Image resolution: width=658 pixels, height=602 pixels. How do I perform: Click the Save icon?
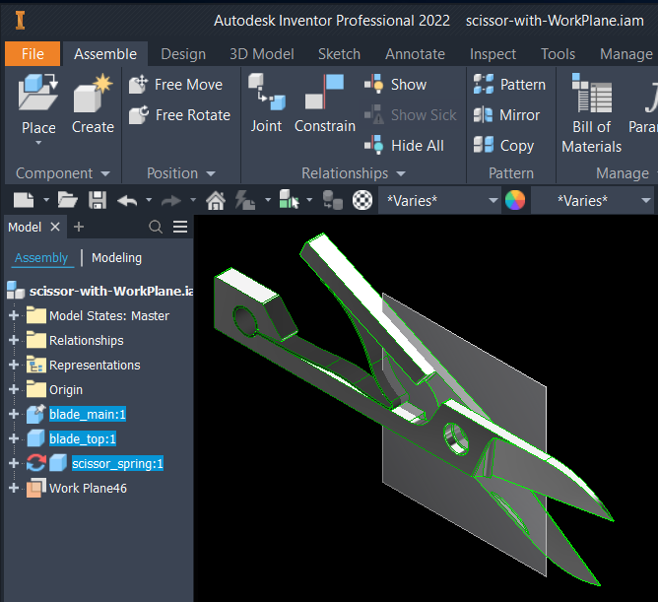click(98, 200)
